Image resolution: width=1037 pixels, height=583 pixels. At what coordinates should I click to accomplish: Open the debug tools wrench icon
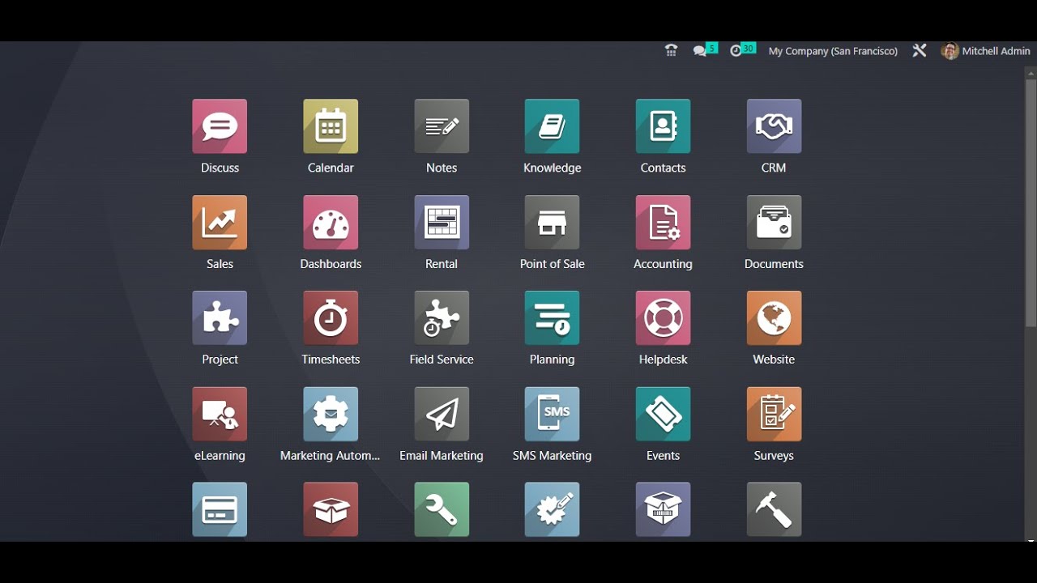[x=919, y=51]
